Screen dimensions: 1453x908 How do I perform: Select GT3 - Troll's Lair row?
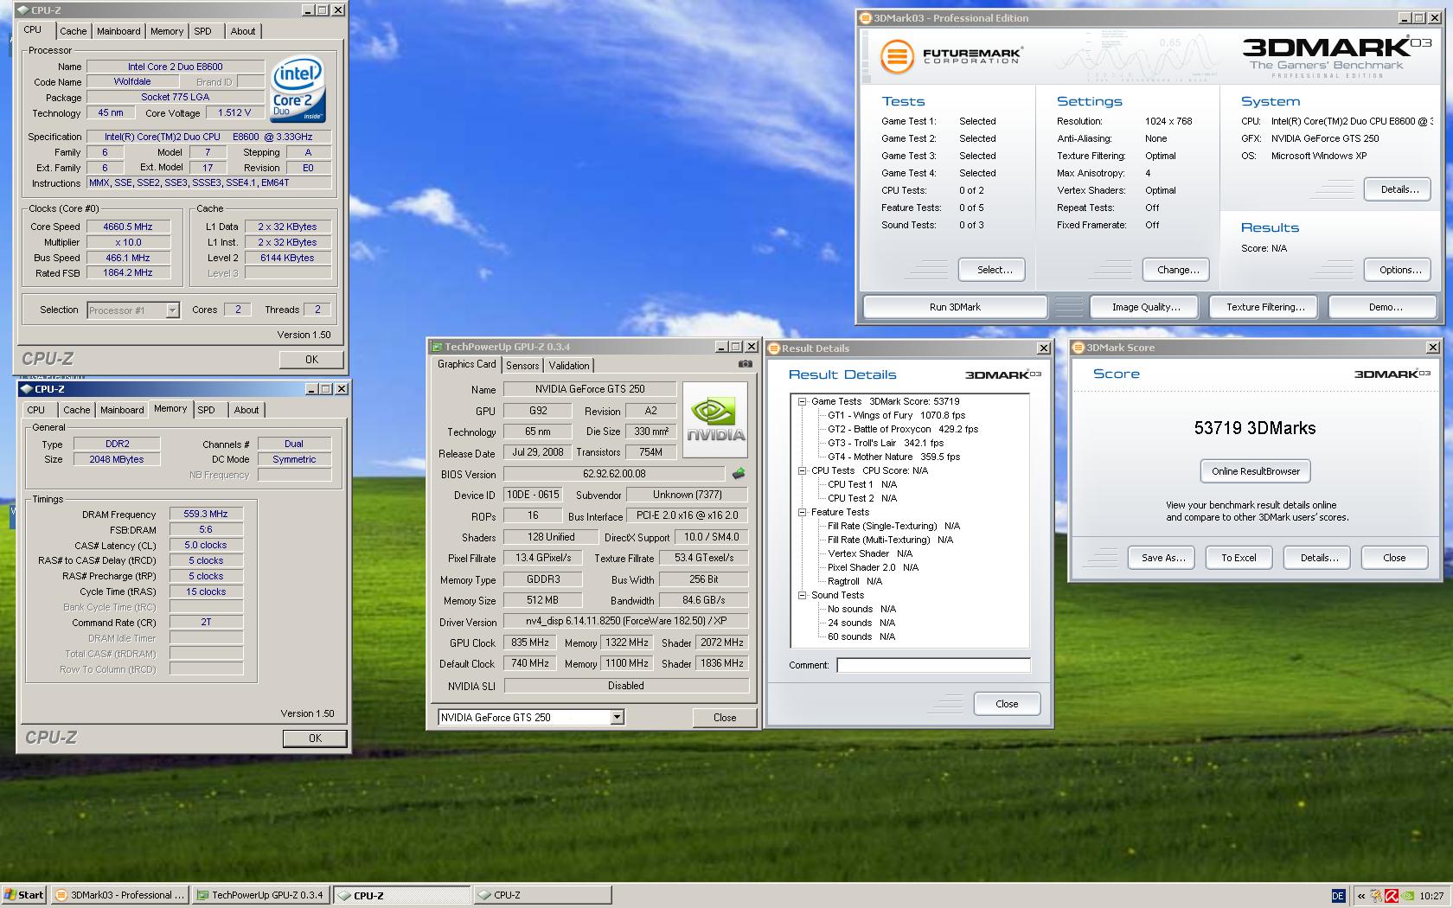[886, 443]
